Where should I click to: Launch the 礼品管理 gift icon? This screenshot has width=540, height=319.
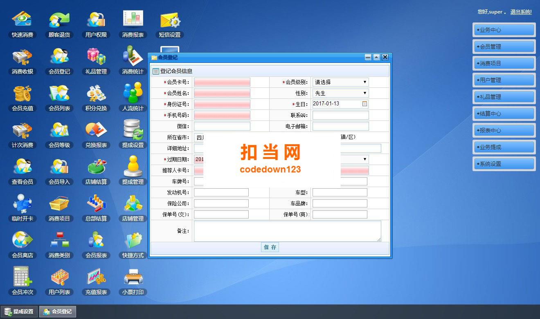96,61
